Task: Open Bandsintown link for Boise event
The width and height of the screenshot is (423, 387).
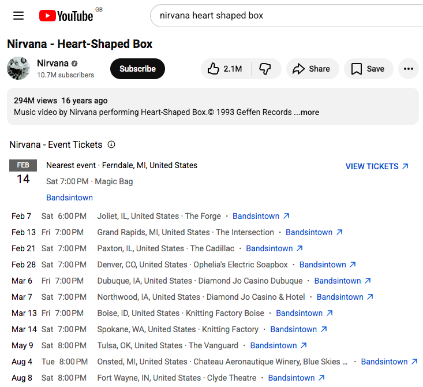Action: click(x=304, y=313)
